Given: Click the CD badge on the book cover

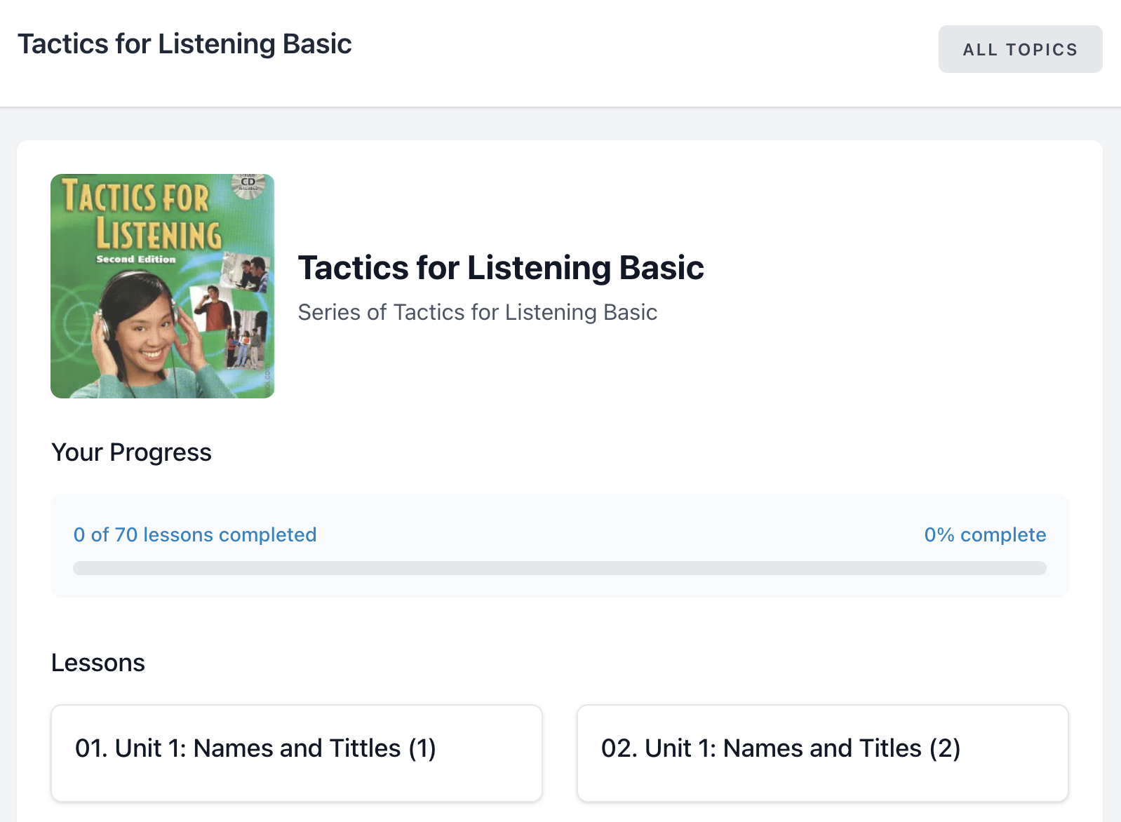Looking at the screenshot, I should tap(248, 185).
